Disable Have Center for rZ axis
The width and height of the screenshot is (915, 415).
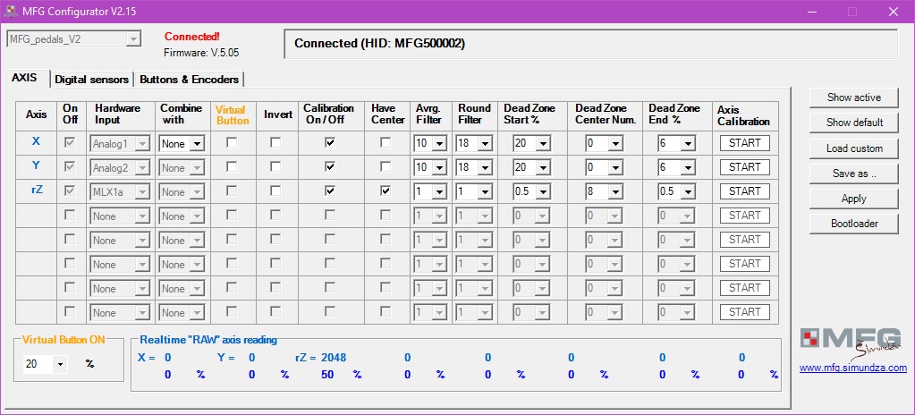tap(385, 191)
